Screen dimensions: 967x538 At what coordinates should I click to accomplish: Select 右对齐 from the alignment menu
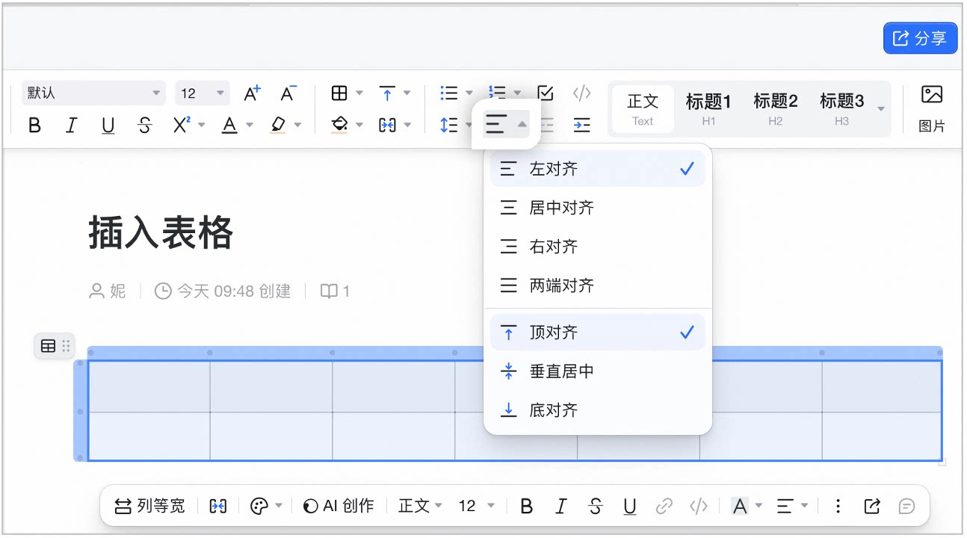598,247
